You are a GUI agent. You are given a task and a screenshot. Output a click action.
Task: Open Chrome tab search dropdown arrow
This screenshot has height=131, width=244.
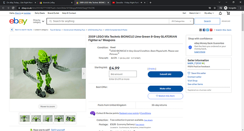[x=219, y=2]
